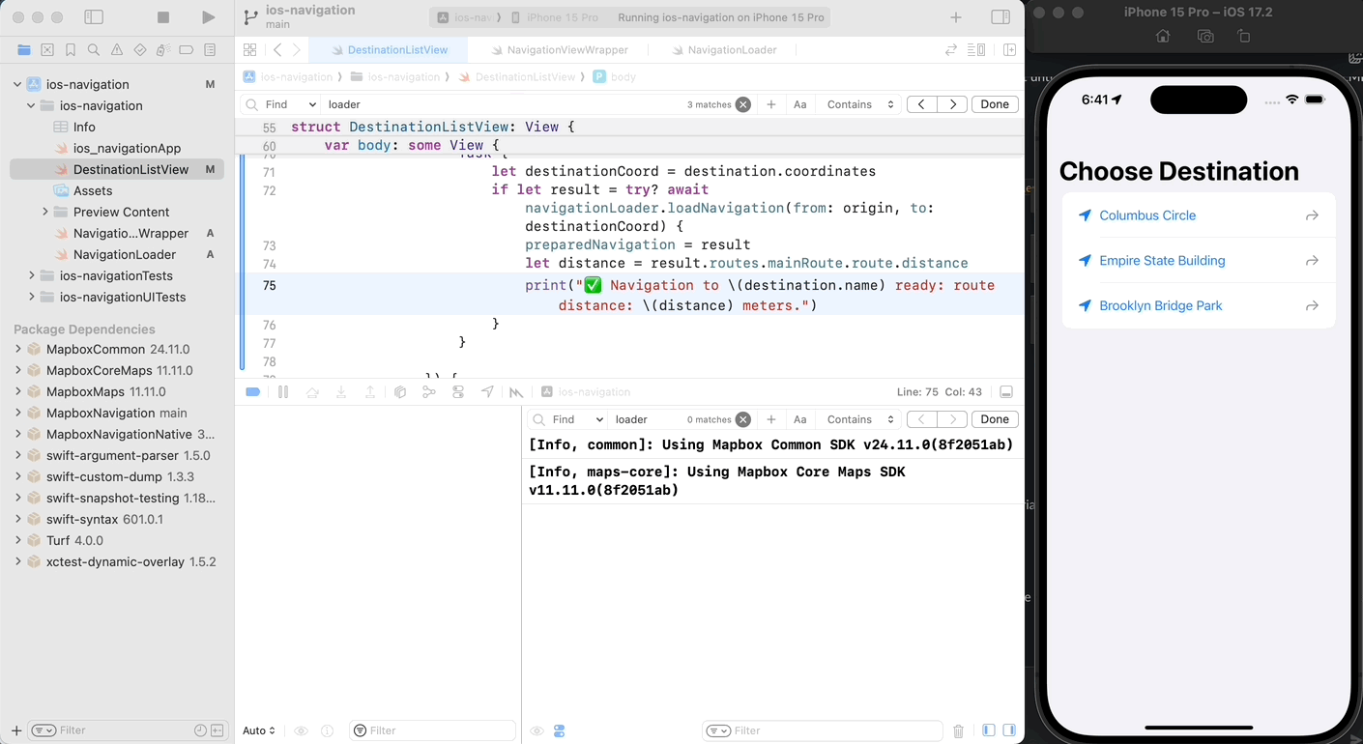Take a Simulator screenshot
This screenshot has height=744, width=1363.
(x=1204, y=37)
